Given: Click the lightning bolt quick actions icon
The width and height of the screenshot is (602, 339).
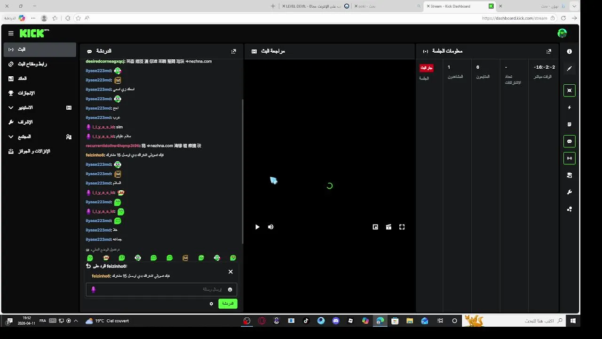Looking at the screenshot, I should click(x=570, y=107).
